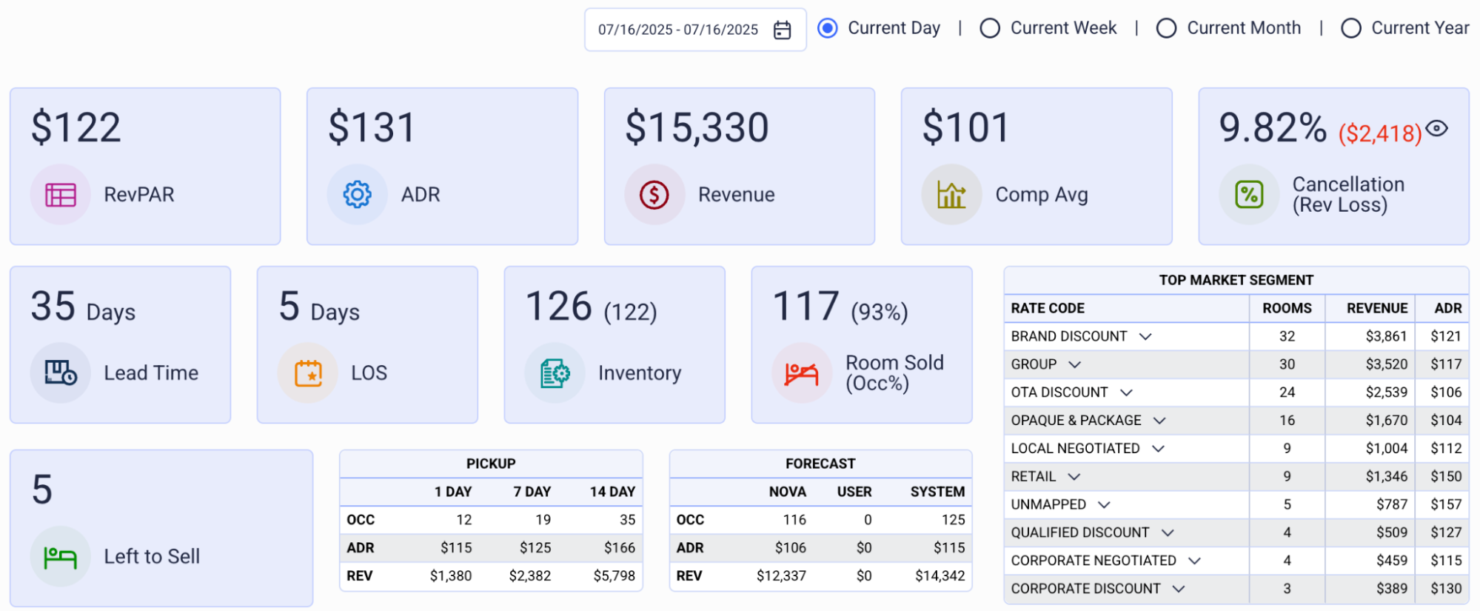Click the date range input field

click(695, 30)
